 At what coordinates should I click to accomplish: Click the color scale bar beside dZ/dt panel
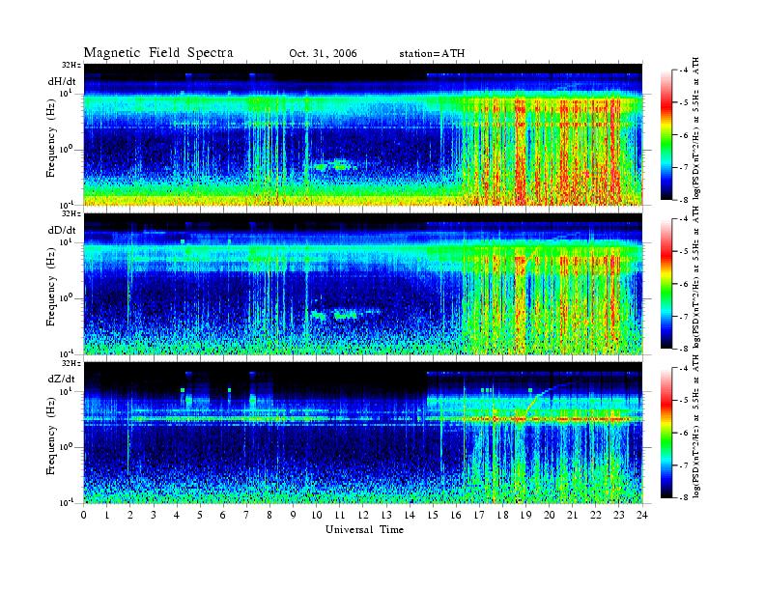click(x=666, y=433)
